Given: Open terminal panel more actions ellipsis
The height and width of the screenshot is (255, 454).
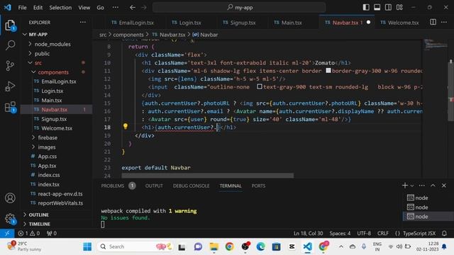Looking at the screenshot, I should coord(422,186).
